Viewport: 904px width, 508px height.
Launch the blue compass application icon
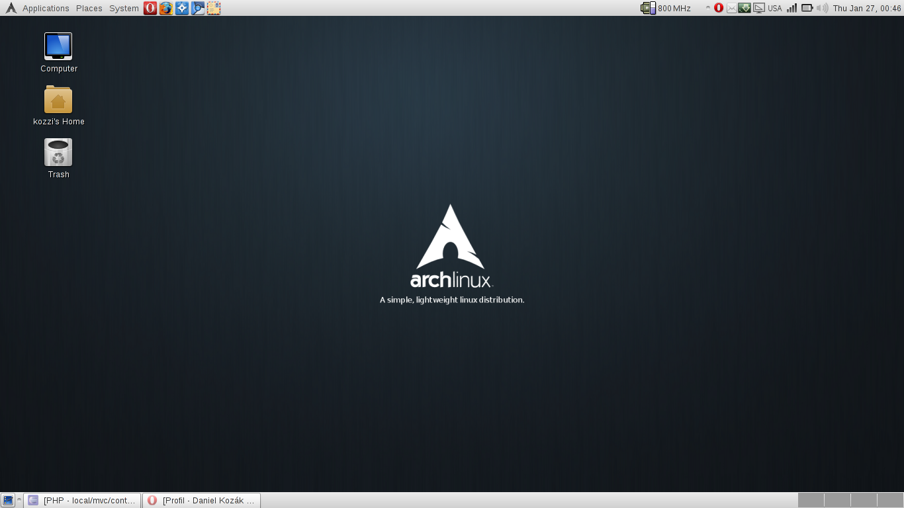pyautogui.click(x=182, y=8)
